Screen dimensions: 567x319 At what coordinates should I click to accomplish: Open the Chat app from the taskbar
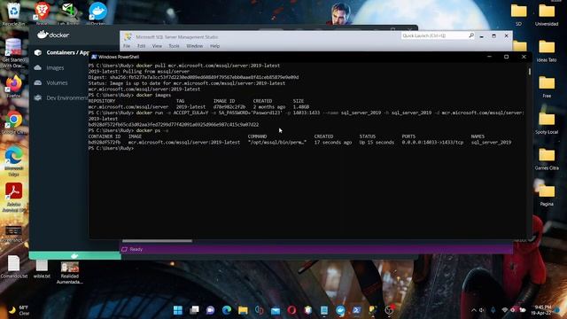pyautogui.click(x=211, y=310)
